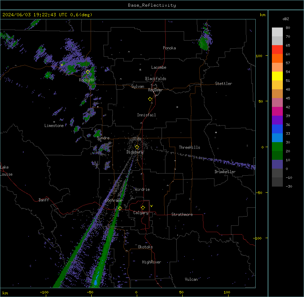This screenshot has width=304, height=297.
Task: Select the yellow 54–51 dBZ legend swatch
Action: 277,76
